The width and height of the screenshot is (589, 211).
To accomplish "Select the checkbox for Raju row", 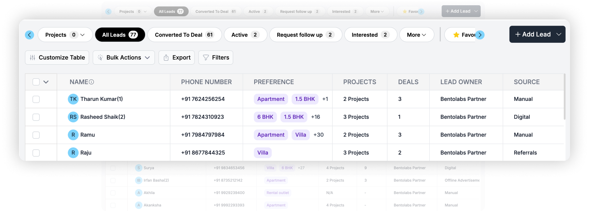I will [x=36, y=153].
